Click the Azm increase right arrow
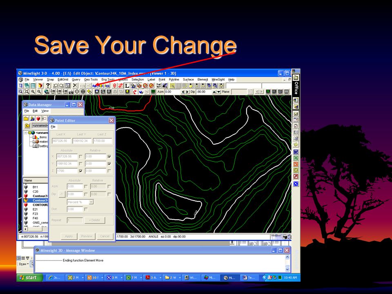The height and width of the screenshot is (294, 392). (187, 92)
